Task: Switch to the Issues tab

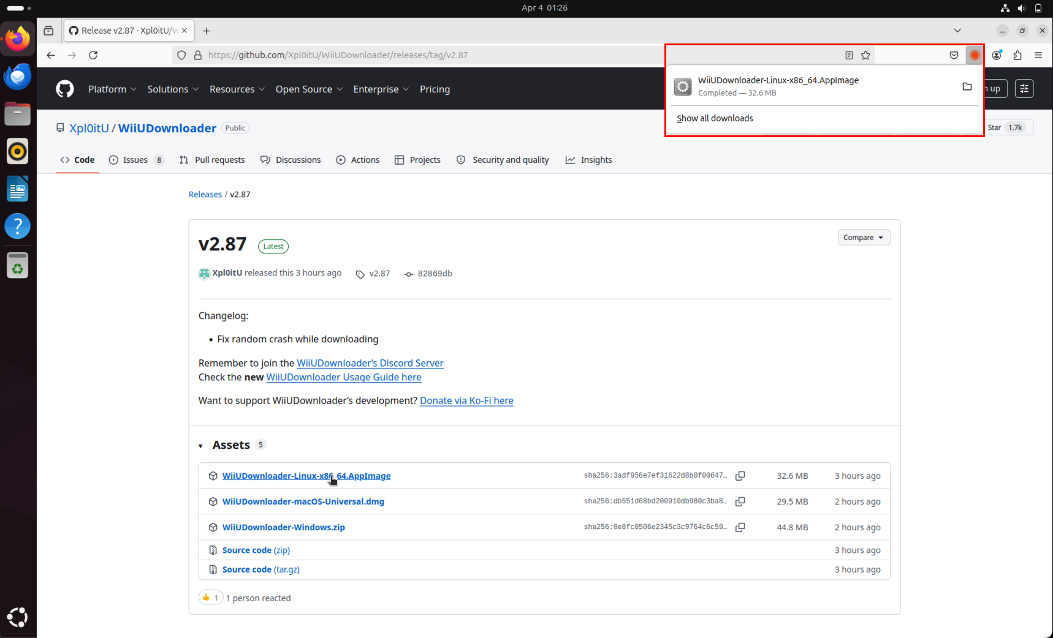Action: (x=136, y=160)
